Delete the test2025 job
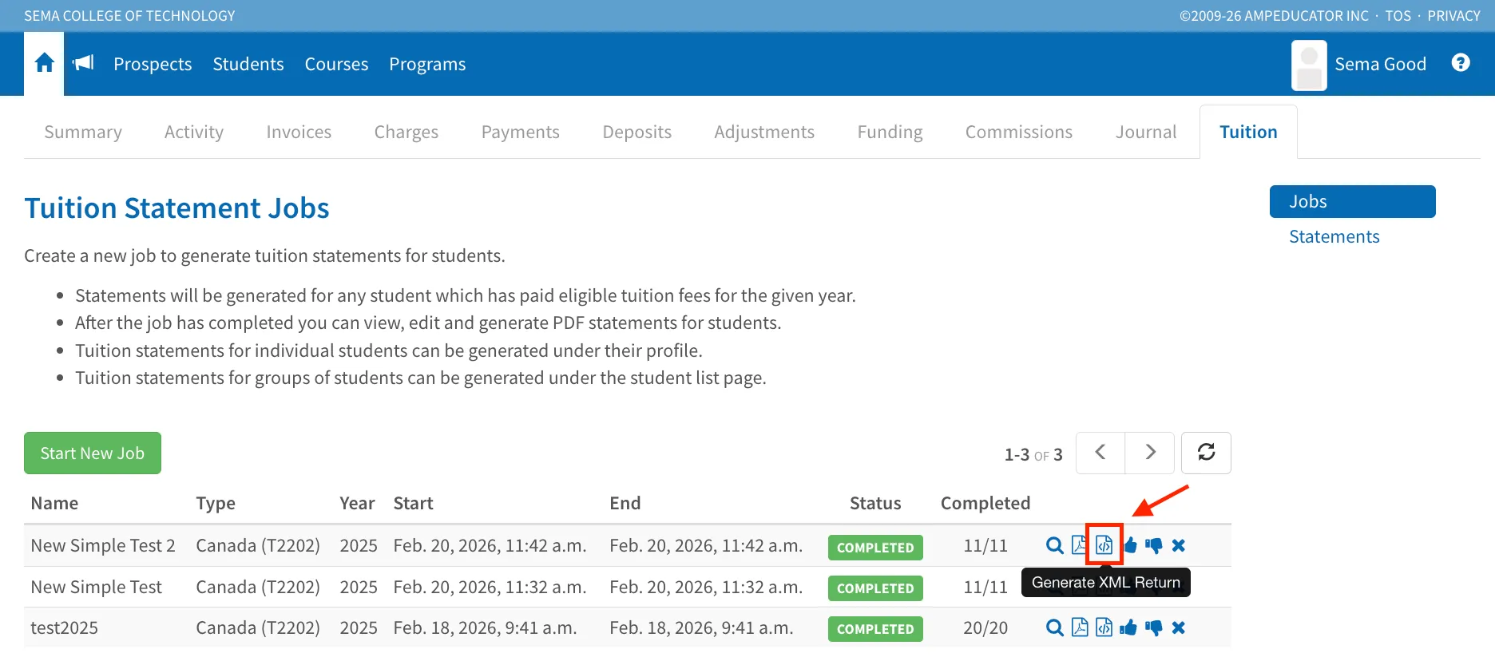Screen dimensions: 1495x661 click(x=1178, y=628)
